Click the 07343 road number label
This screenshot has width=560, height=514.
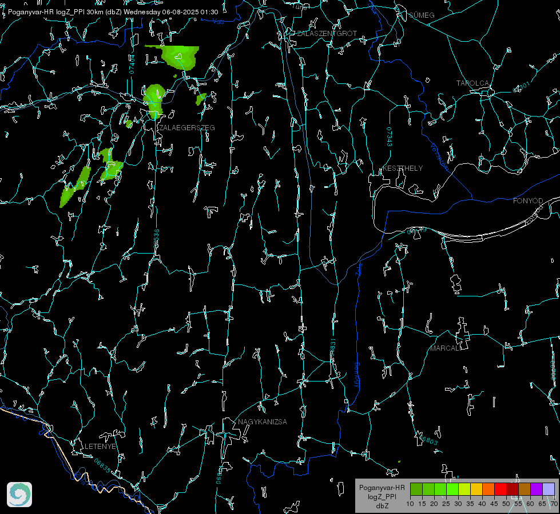point(389,137)
